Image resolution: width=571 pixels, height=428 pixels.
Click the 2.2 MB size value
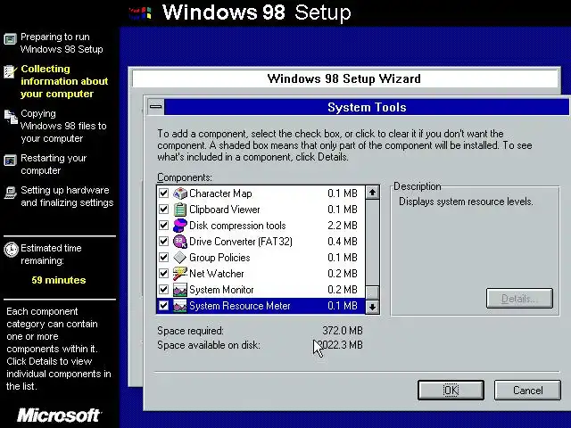[x=343, y=226]
